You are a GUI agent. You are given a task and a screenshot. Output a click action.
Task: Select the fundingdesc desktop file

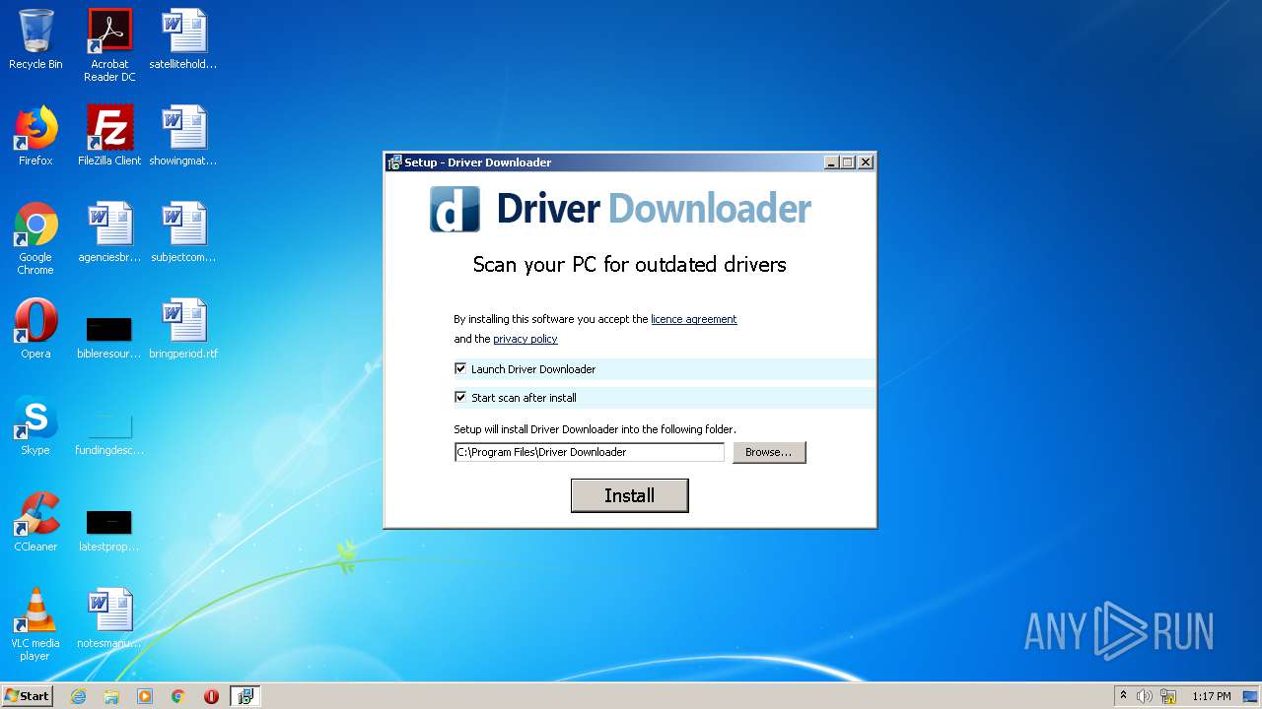pyautogui.click(x=109, y=431)
